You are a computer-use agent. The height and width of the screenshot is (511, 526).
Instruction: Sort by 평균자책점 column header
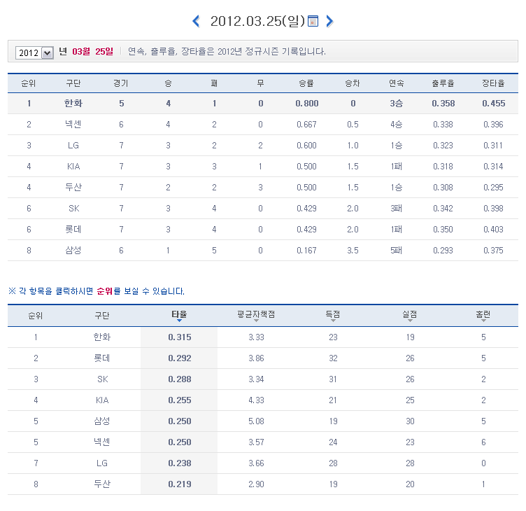coord(256,314)
